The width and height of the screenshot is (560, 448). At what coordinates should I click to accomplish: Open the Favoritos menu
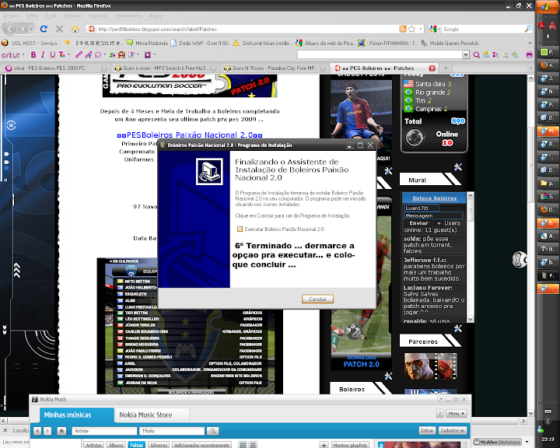(99, 16)
